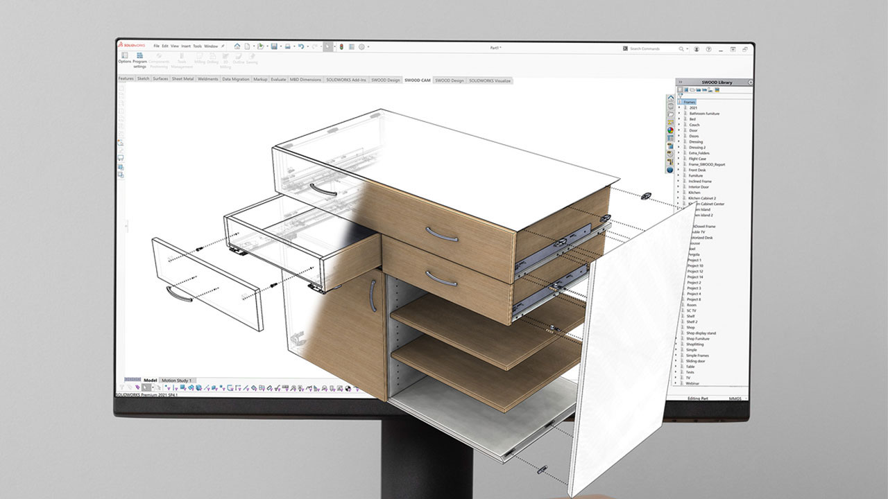The image size is (888, 499).
Task: Expand the Kitchen folder in the library tree
Action: click(679, 193)
